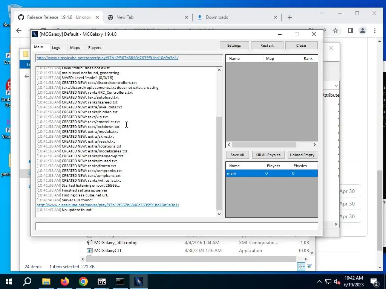Image resolution: width=386 pixels, height=289 pixels.
Task: Click the players list left scroll arrow
Action: (229, 145)
